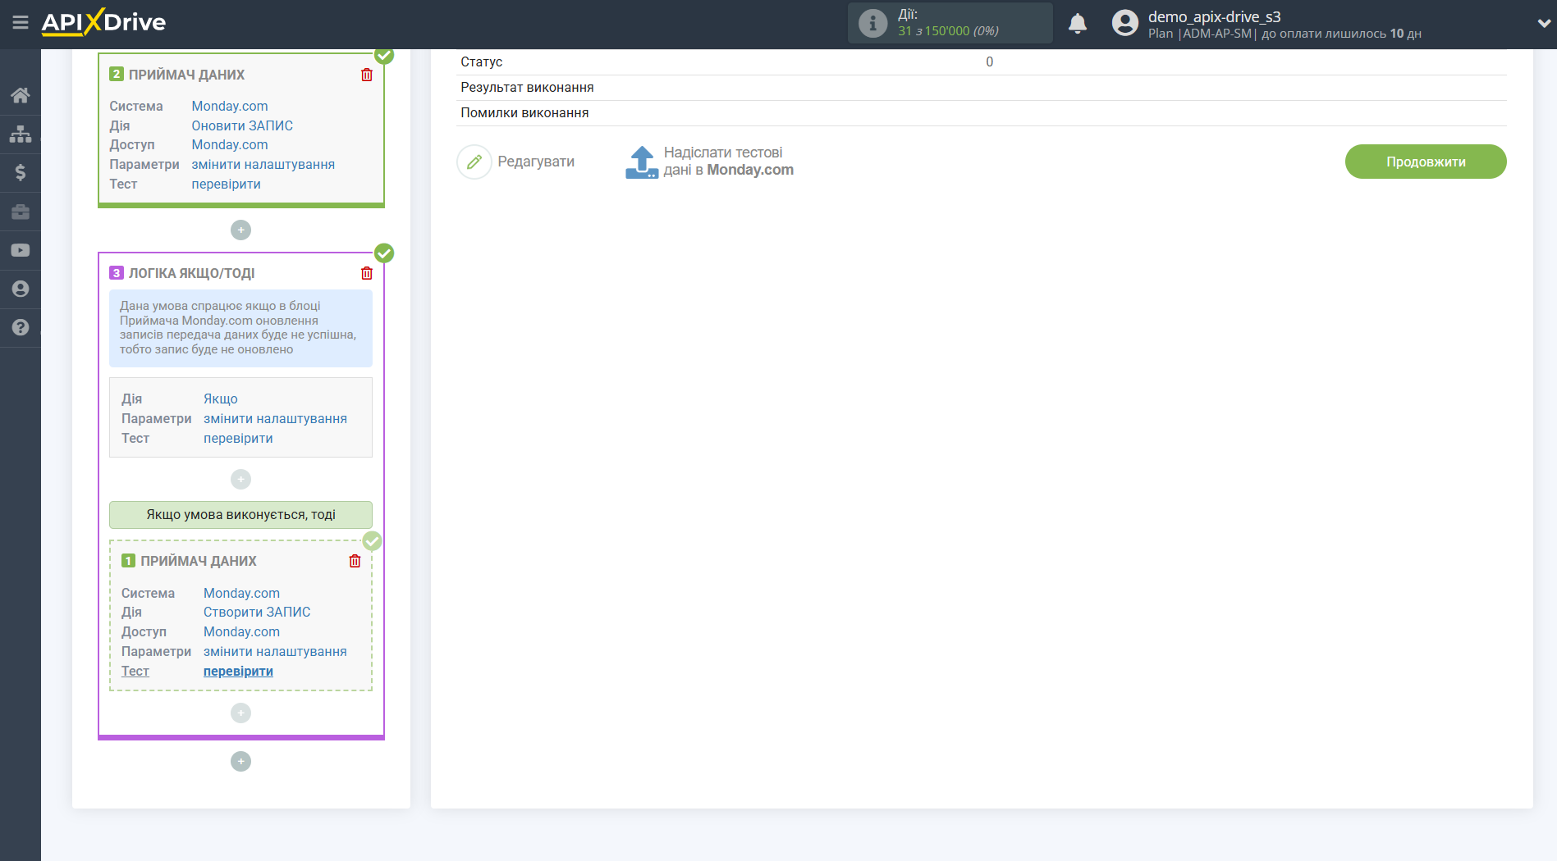The width and height of the screenshot is (1557, 861).
Task: Open the hamburger menu
Action: pos(21,22)
